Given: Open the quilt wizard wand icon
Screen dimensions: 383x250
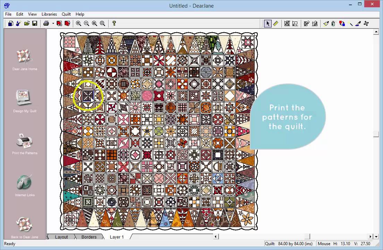Looking at the screenshot, I should [19, 24].
